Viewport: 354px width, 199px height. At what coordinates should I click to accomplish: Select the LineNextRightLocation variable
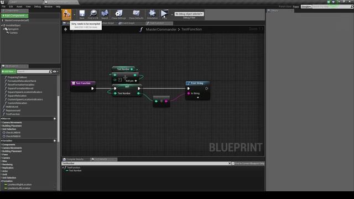(20, 185)
